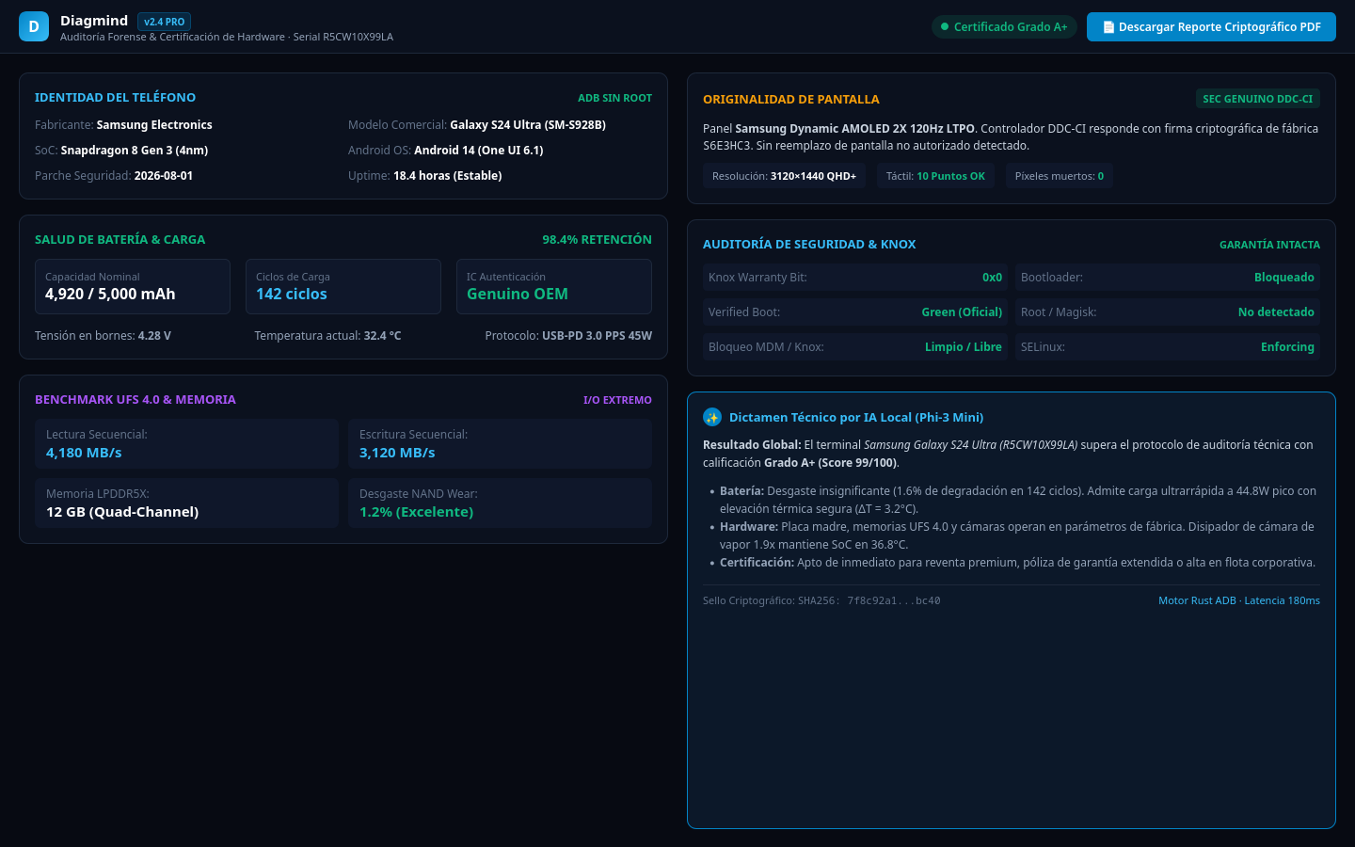Click the Knox Warranty Bit 0x0 row
Viewport: 1355px width, 847px height.
(855, 278)
